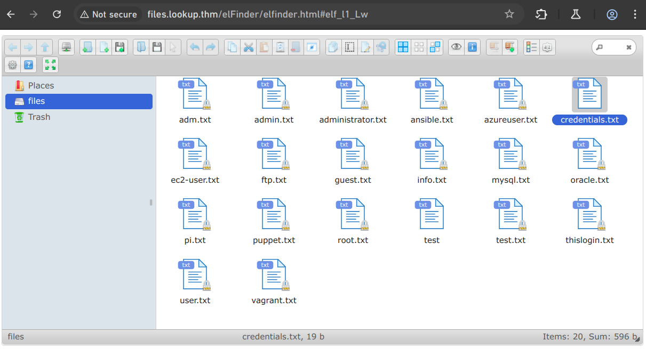The image size is (646, 349).
Task: Select the files volume in sidebar
Action: tap(79, 101)
